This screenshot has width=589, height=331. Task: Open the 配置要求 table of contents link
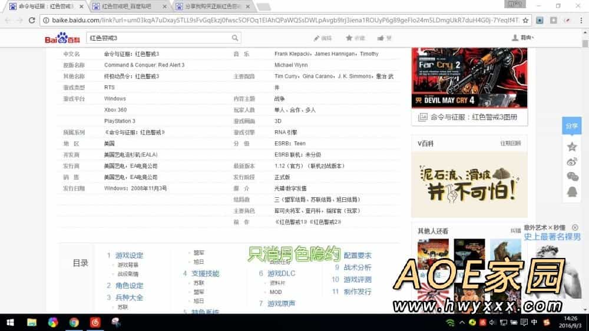coord(358,256)
